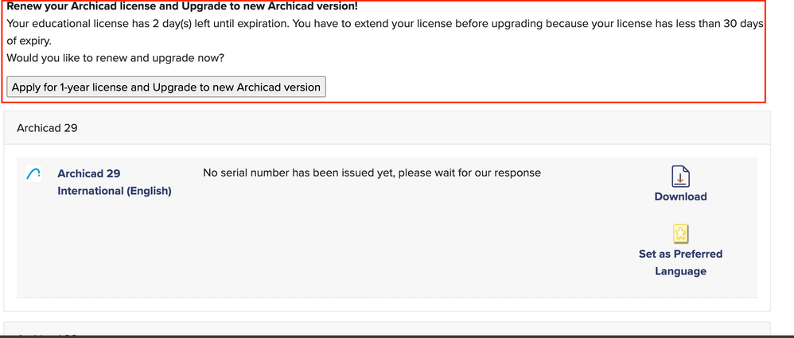Image resolution: width=794 pixels, height=338 pixels.
Task: Click the Download document icon
Action: click(x=680, y=176)
